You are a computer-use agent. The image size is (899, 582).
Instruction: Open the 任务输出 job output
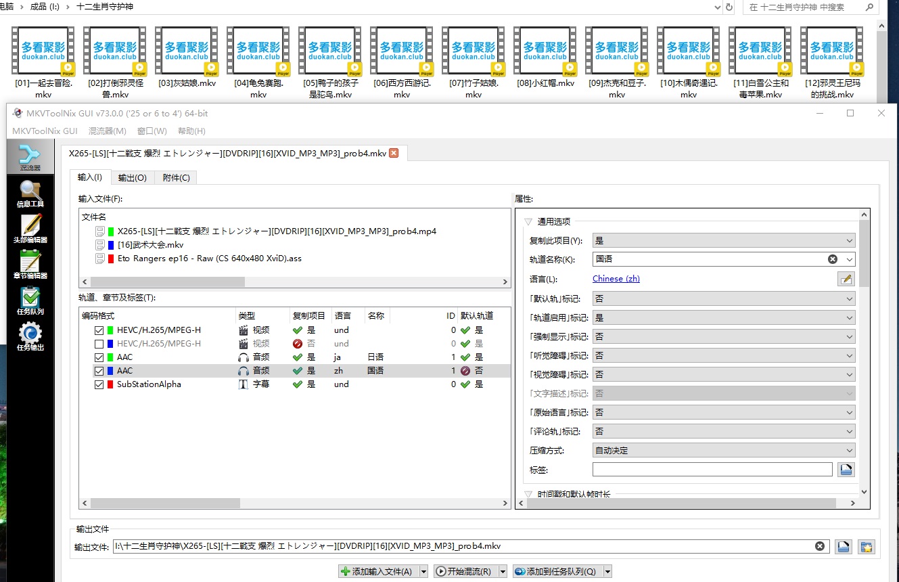click(x=30, y=336)
